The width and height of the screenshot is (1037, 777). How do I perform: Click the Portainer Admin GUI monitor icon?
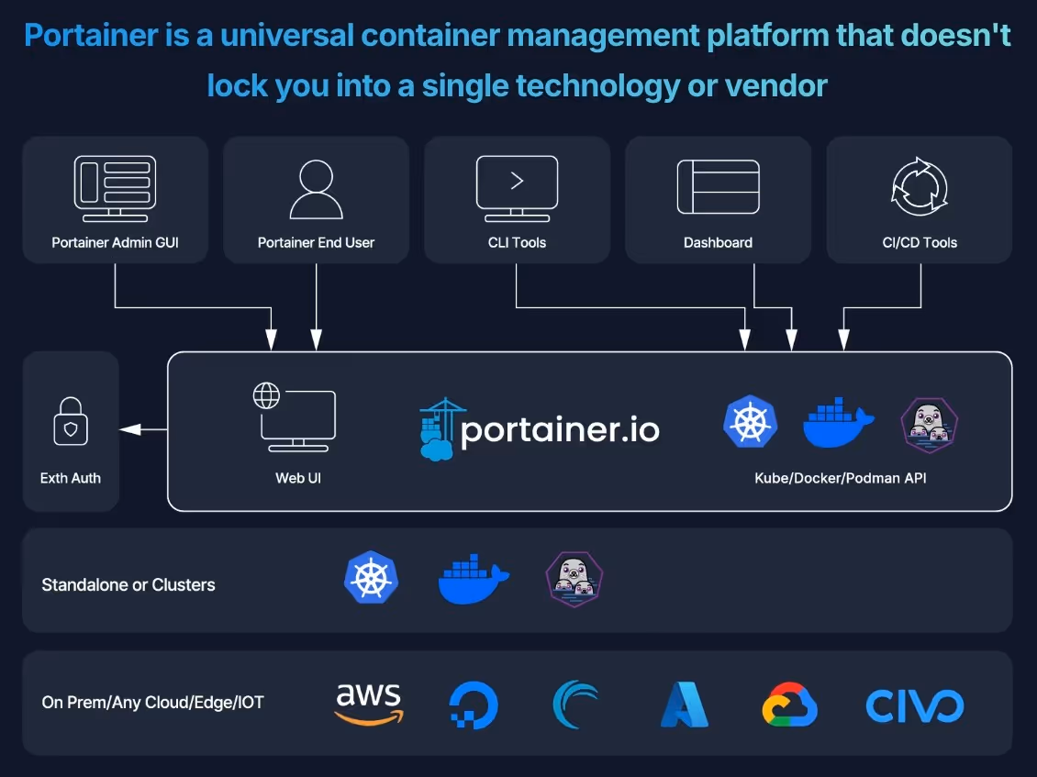point(115,188)
